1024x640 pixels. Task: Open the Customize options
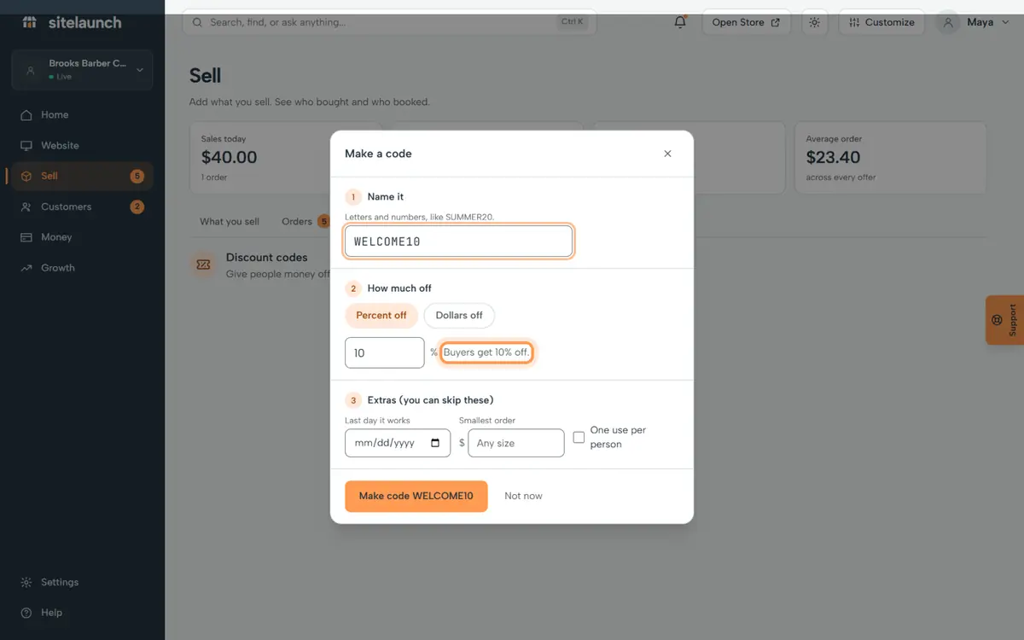coord(881,22)
